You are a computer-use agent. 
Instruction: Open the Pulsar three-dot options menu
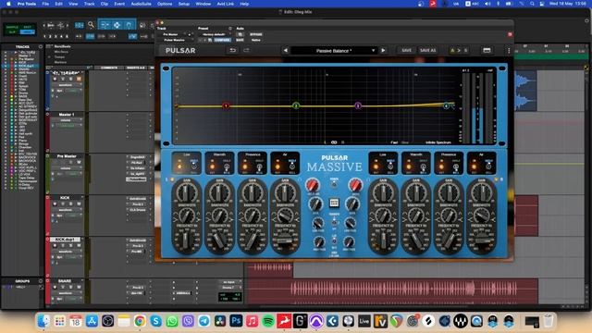point(509,50)
